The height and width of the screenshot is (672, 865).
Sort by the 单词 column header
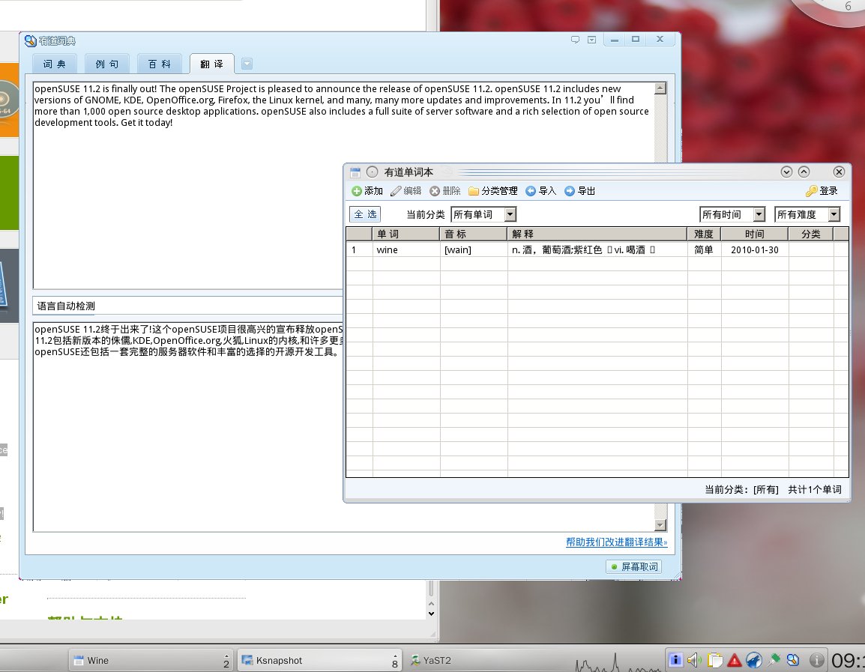[x=406, y=234]
